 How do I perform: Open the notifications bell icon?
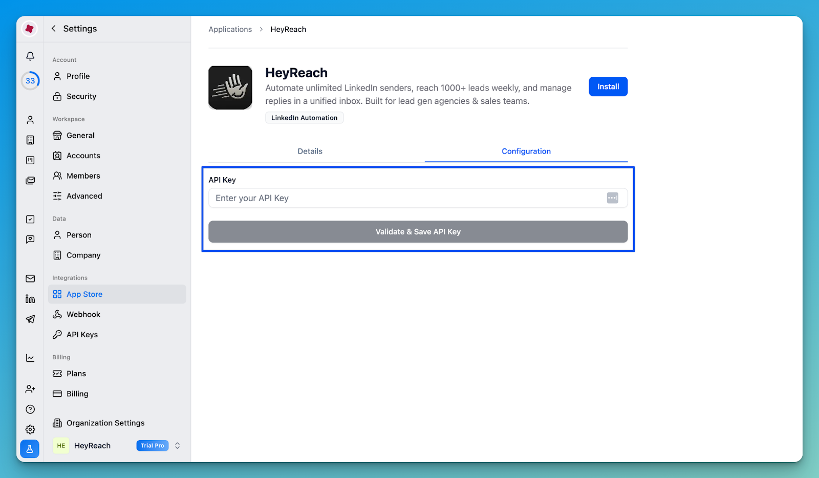(x=30, y=56)
